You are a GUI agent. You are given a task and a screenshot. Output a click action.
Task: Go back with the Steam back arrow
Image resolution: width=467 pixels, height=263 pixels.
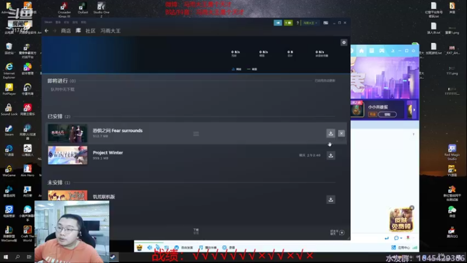pos(47,31)
